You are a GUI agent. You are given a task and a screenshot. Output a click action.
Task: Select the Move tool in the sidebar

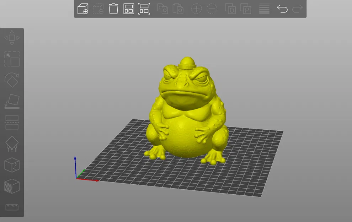12,37
